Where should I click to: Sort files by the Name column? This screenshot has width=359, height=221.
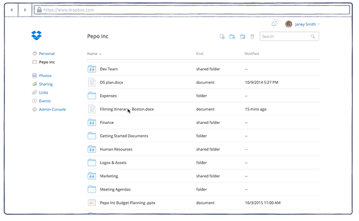92,53
